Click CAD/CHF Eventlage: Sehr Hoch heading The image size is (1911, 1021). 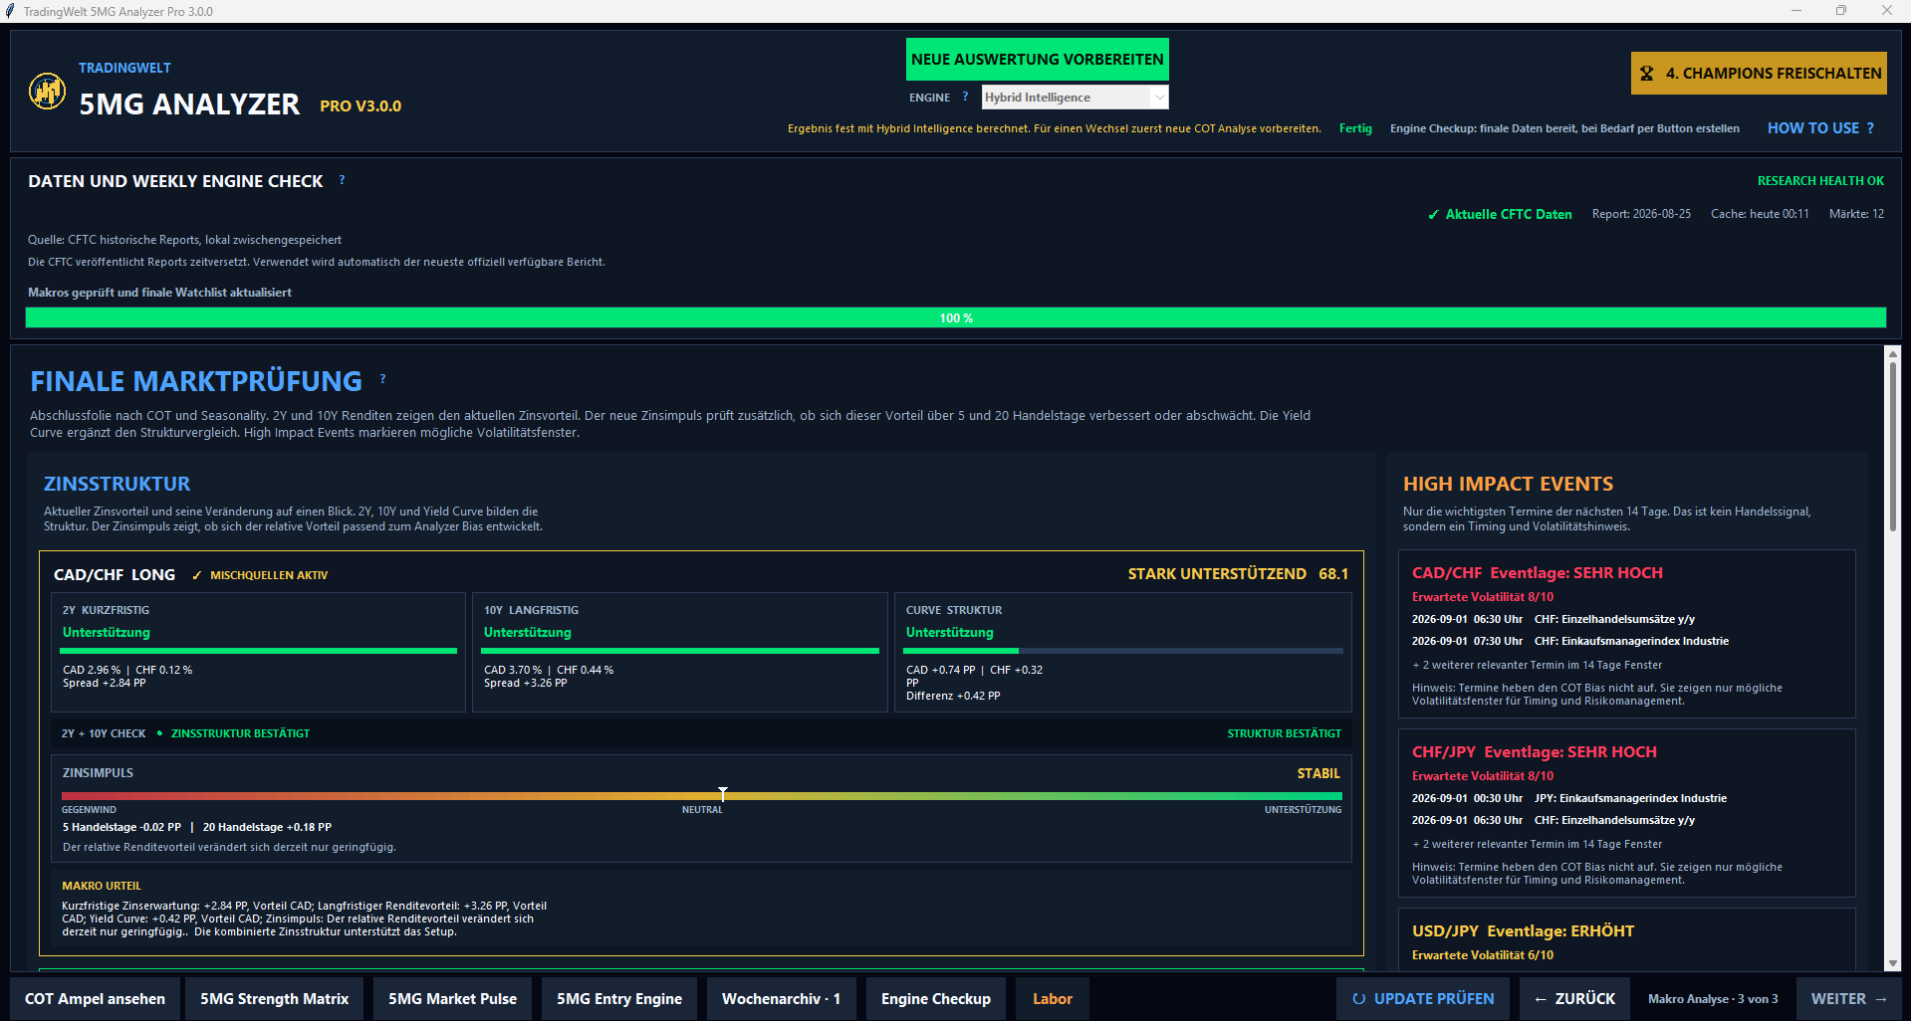coord(1537,573)
